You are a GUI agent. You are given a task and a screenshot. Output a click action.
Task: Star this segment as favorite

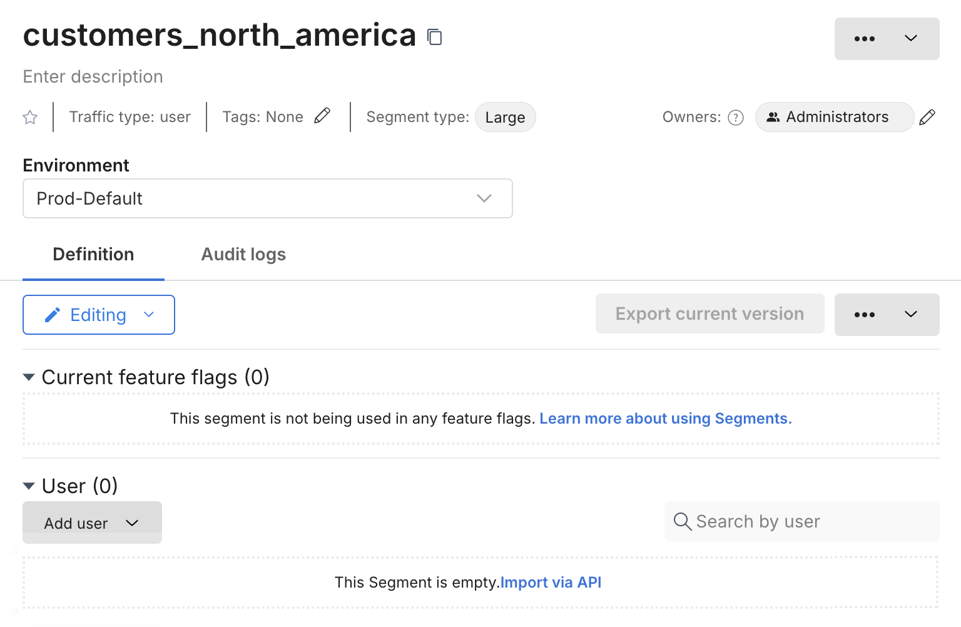(30, 117)
